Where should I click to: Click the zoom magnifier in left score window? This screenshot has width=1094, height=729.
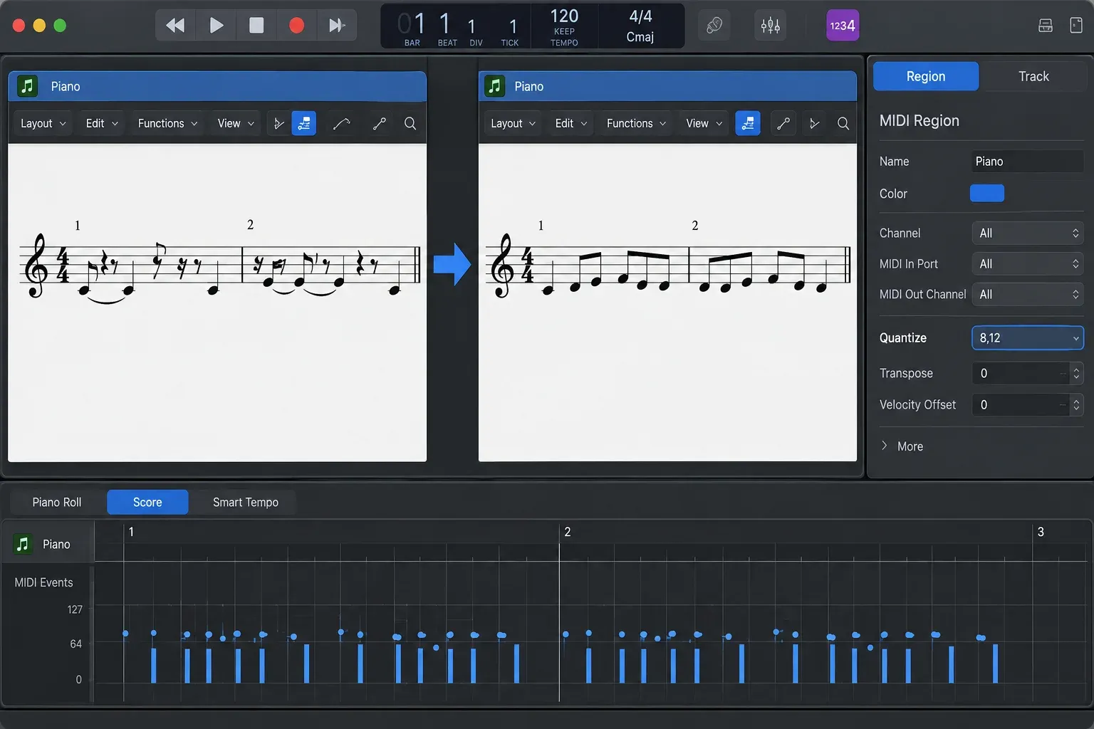tap(410, 123)
